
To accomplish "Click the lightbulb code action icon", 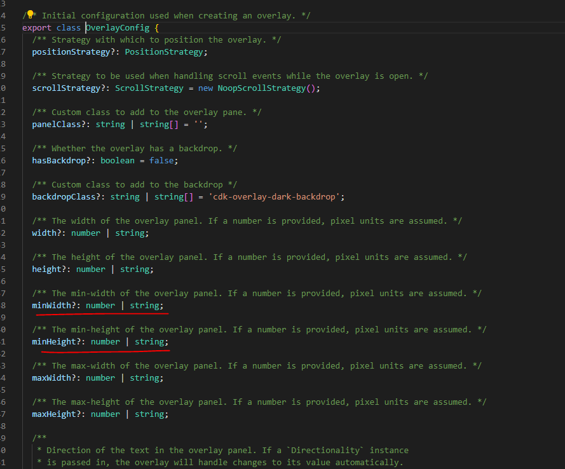I will point(31,15).
